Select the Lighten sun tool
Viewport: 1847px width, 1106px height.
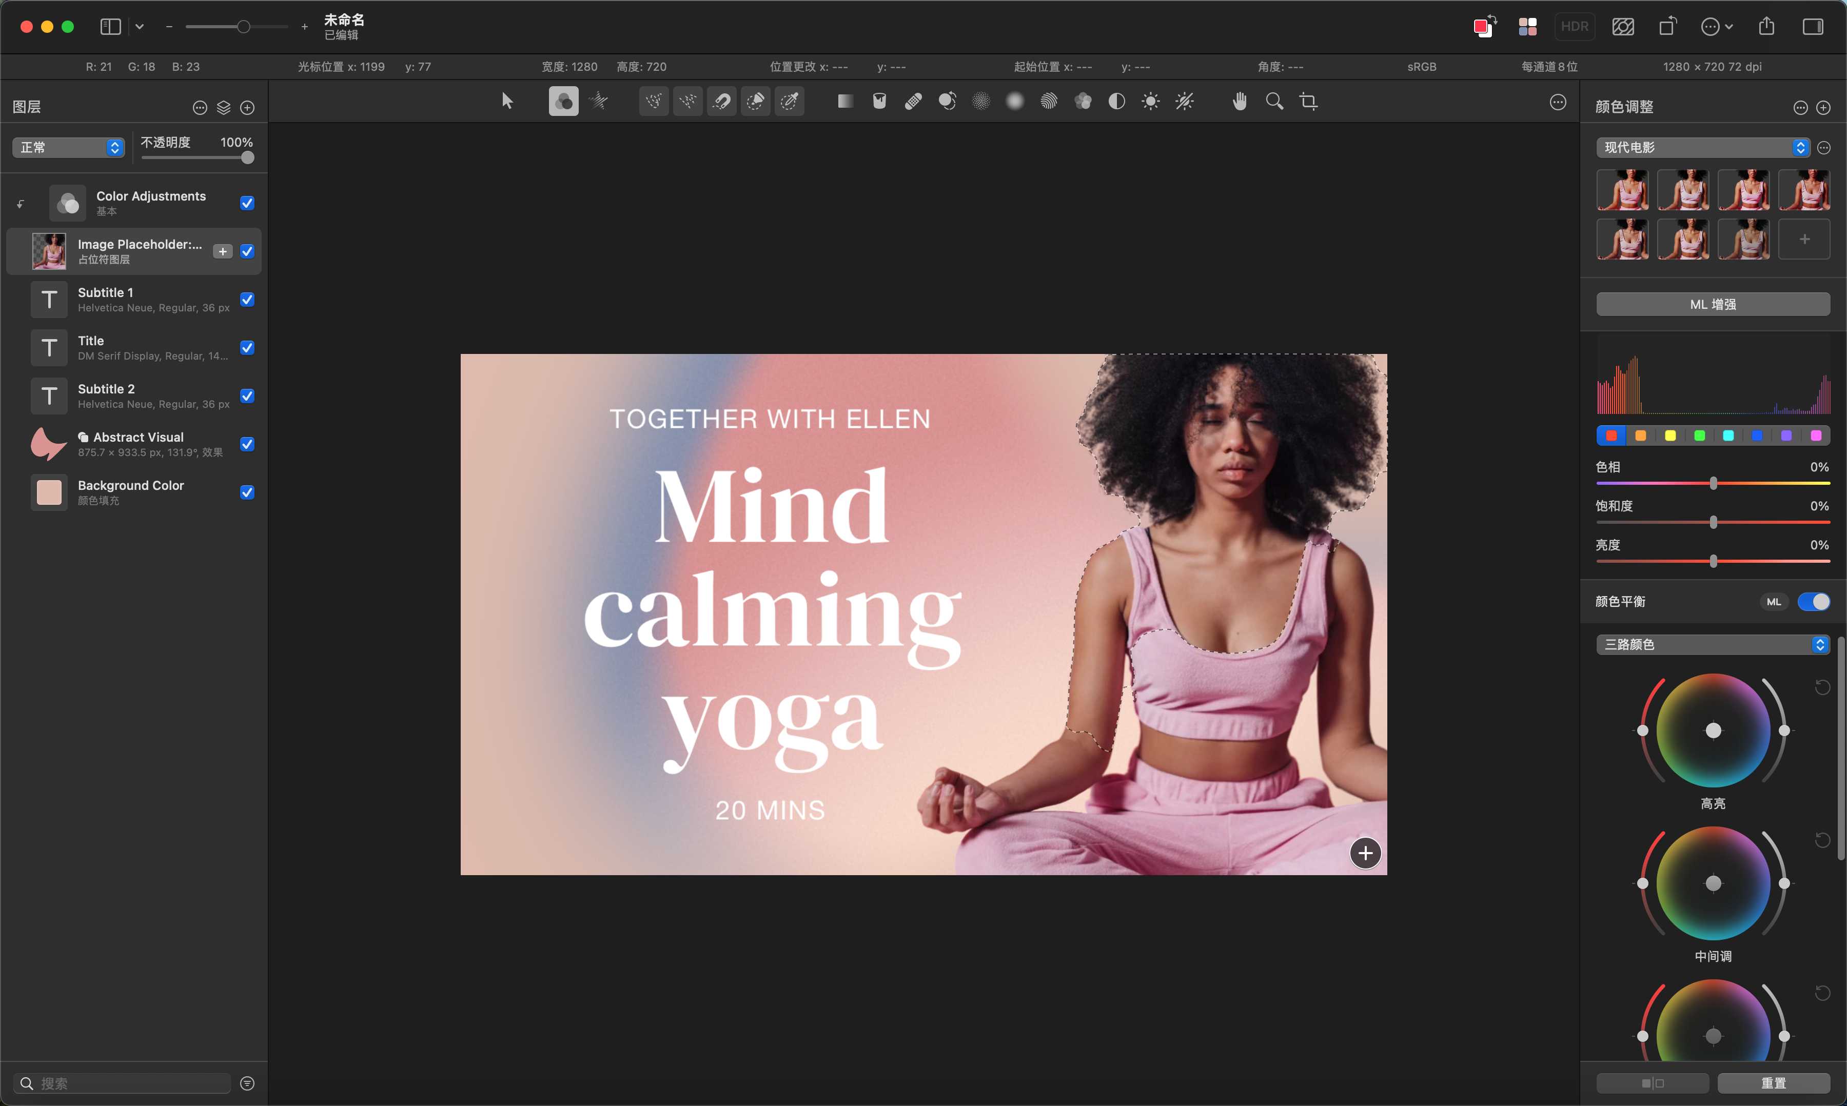1150,102
